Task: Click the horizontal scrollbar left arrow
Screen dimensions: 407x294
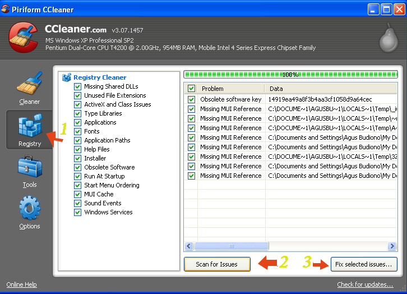Action: 189,246
